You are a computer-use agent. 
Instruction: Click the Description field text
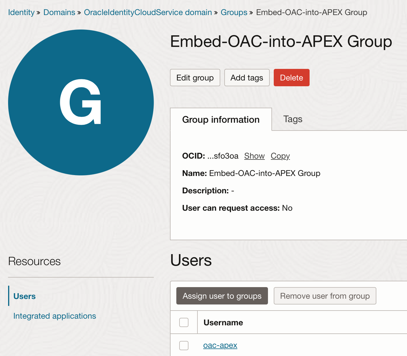pos(208,191)
